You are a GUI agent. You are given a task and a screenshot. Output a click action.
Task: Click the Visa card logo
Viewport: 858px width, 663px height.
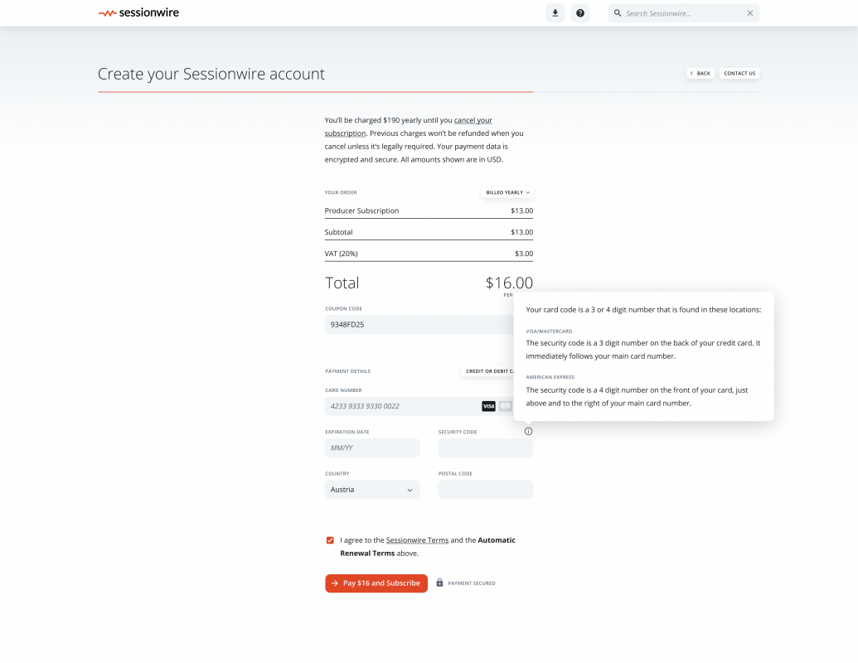coord(488,406)
